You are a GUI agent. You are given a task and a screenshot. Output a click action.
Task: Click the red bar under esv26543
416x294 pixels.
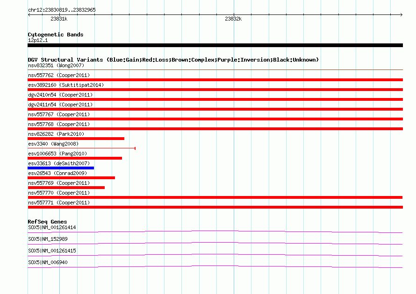tap(71, 178)
